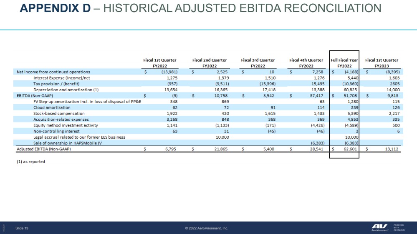Click 'Interest Expense (Income)/net' row label
Viewport: 417px width, 234px height.
coord(62,78)
